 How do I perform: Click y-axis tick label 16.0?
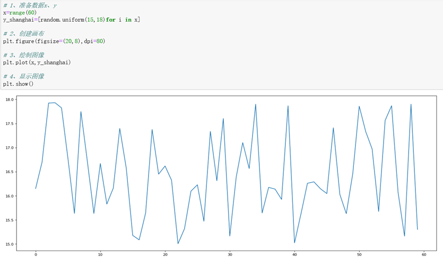(10, 196)
